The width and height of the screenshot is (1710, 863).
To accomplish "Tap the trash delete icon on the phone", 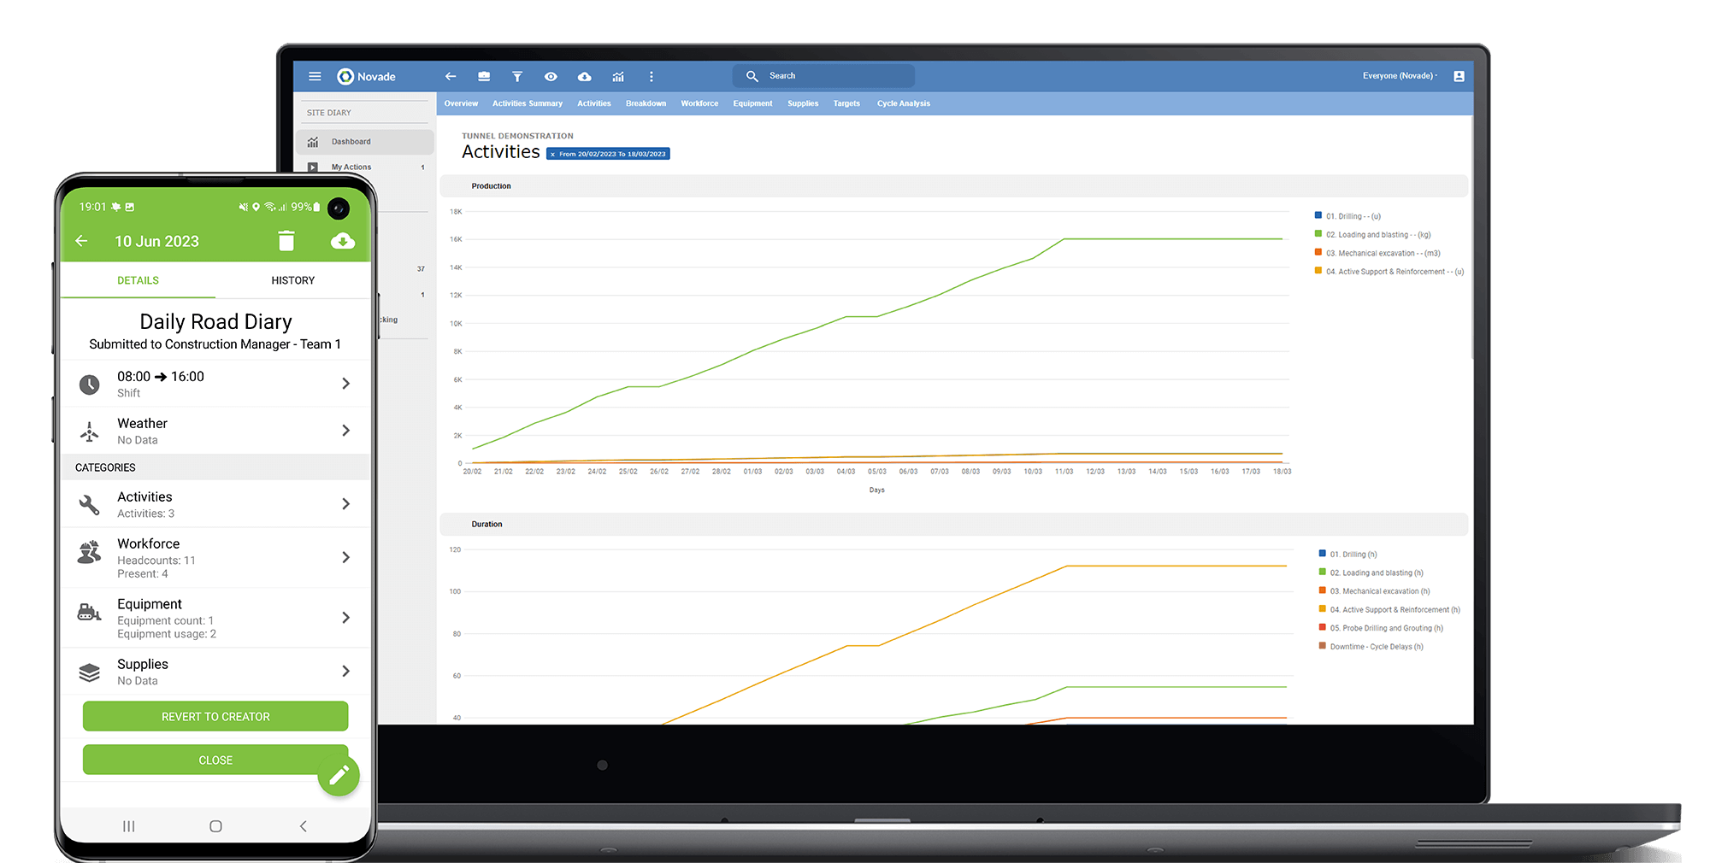I will tap(286, 241).
